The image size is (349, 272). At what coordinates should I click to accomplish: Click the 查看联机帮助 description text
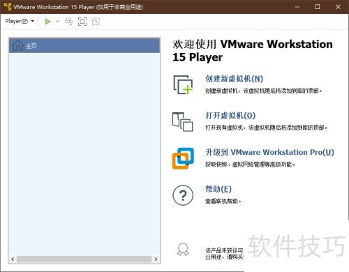pos(223,201)
